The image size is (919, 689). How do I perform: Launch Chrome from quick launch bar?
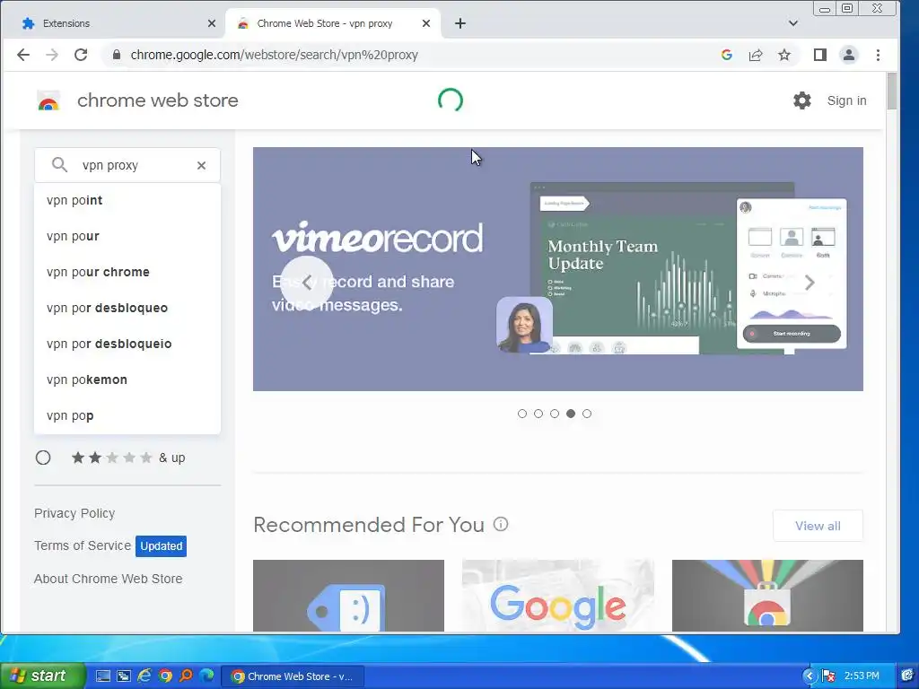point(165,676)
